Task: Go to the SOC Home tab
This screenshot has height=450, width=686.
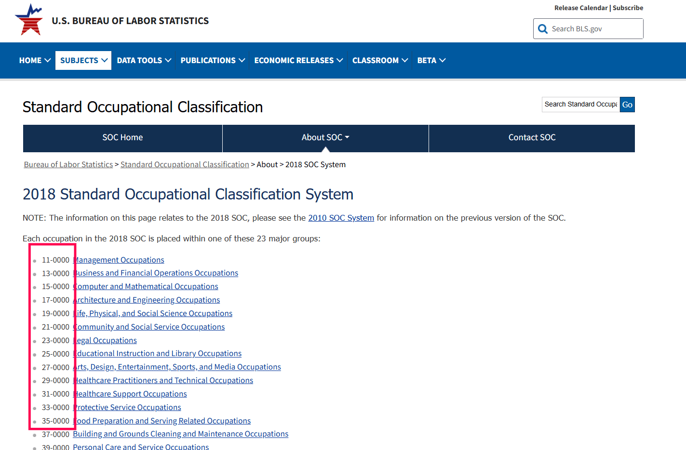Action: [x=122, y=138]
